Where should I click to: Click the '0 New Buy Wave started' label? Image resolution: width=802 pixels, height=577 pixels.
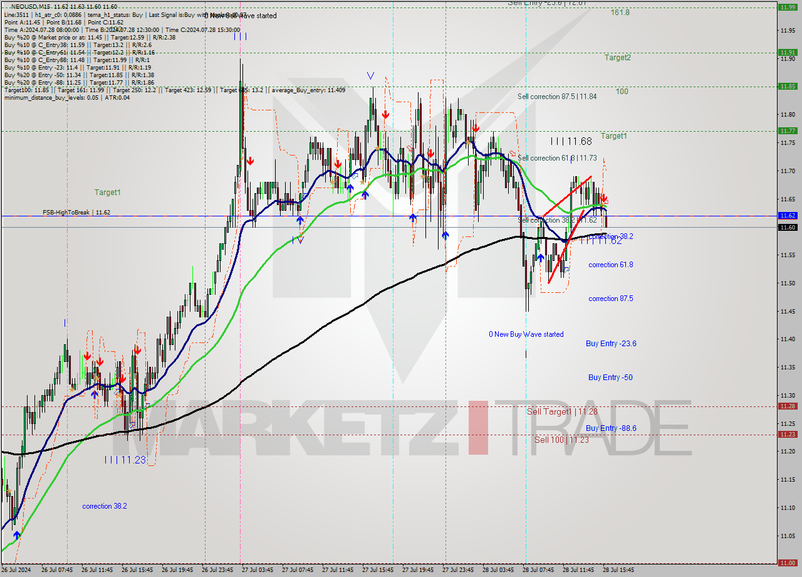click(526, 334)
